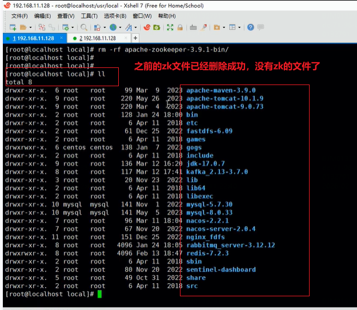Screen dimensions: 357x310
Task: Click the apache-tomcat-9.0.73 directory name
Action: (224, 107)
